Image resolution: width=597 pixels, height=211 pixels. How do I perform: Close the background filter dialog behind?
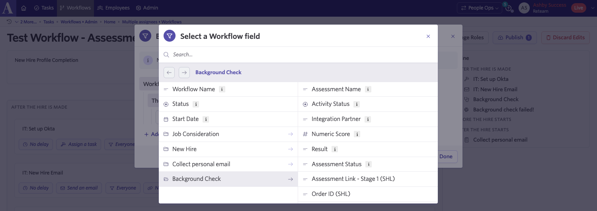[453, 36]
